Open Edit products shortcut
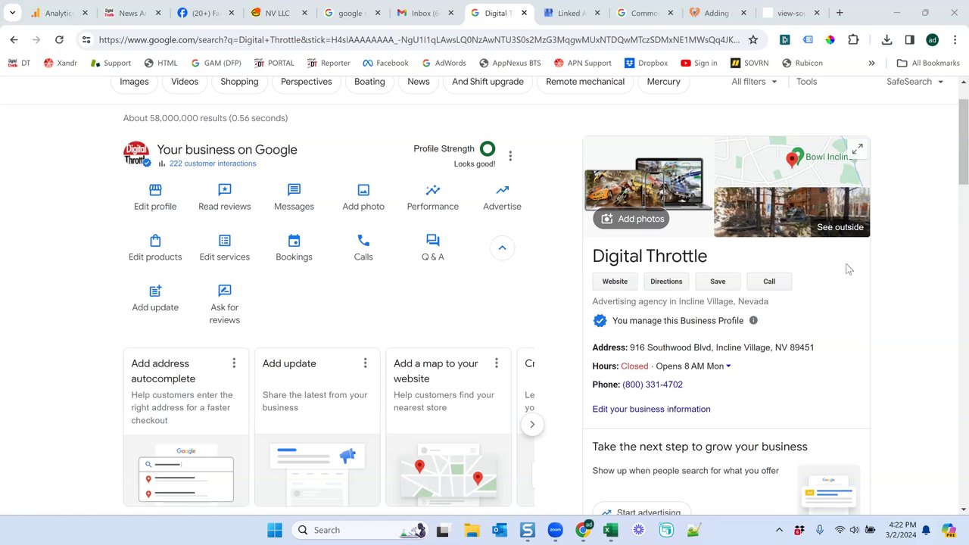 [155, 248]
